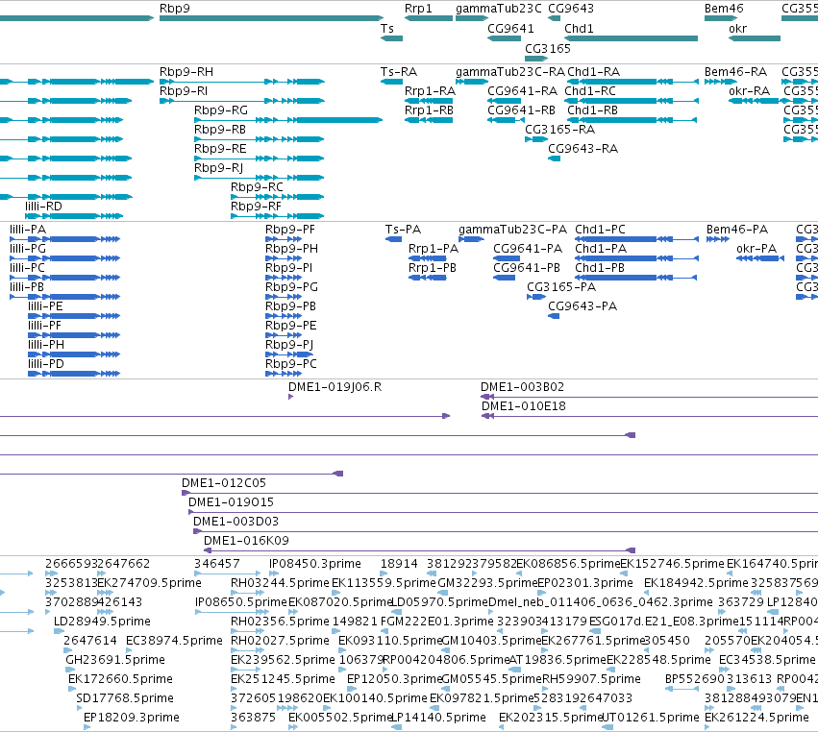Image resolution: width=818 pixels, height=732 pixels.
Task: Click the Rbp9-PF protein label
Action: coord(290,230)
